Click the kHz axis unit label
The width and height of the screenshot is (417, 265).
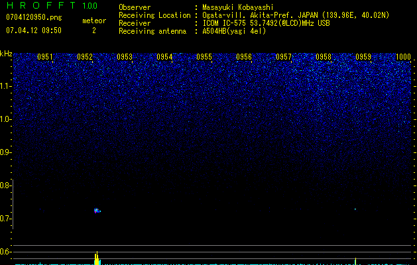coord(6,54)
